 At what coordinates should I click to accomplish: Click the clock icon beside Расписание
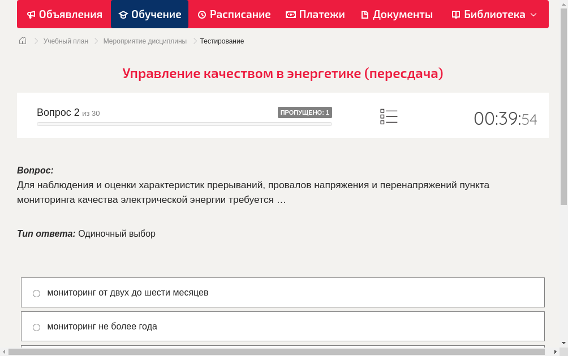[201, 14]
